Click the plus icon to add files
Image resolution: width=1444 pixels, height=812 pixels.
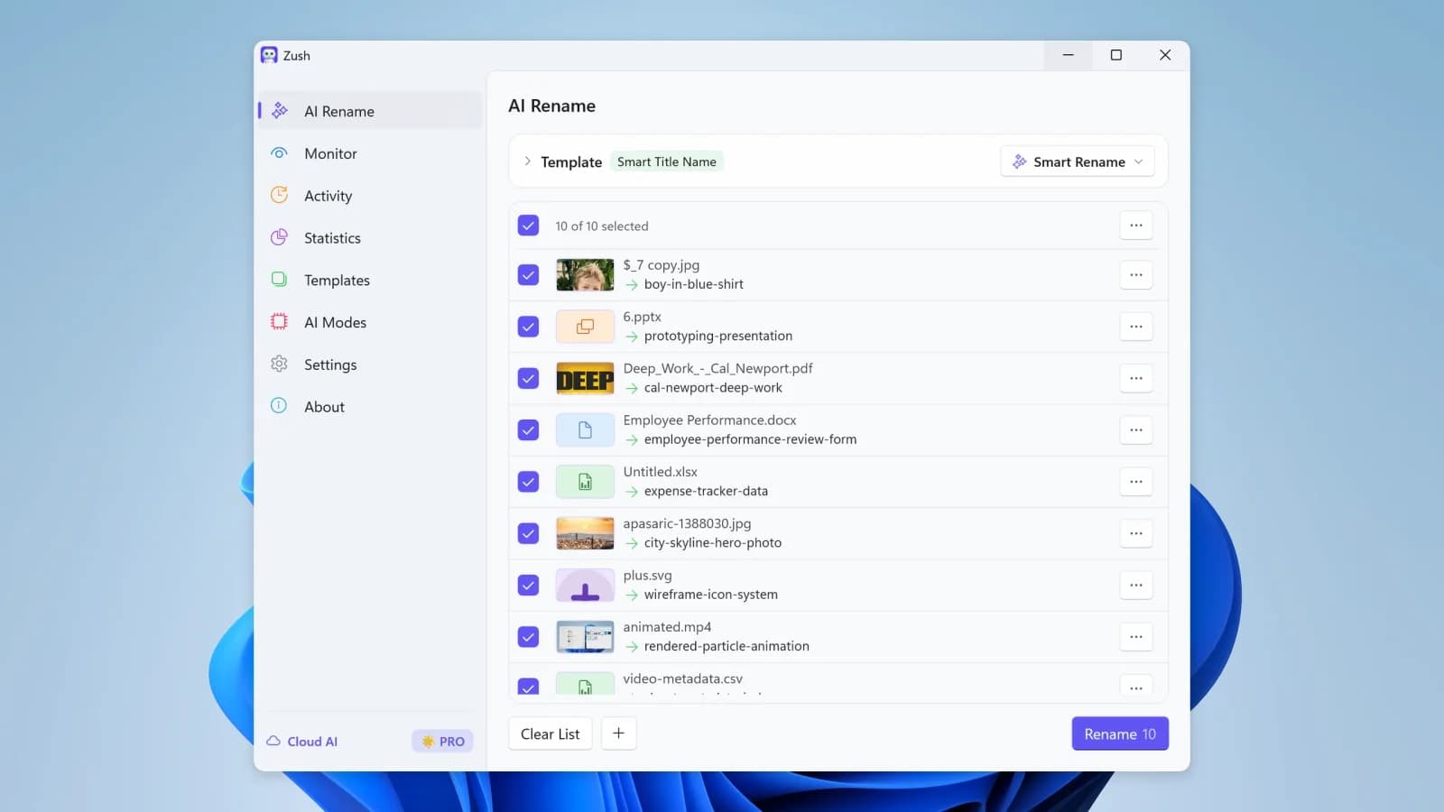pyautogui.click(x=618, y=734)
